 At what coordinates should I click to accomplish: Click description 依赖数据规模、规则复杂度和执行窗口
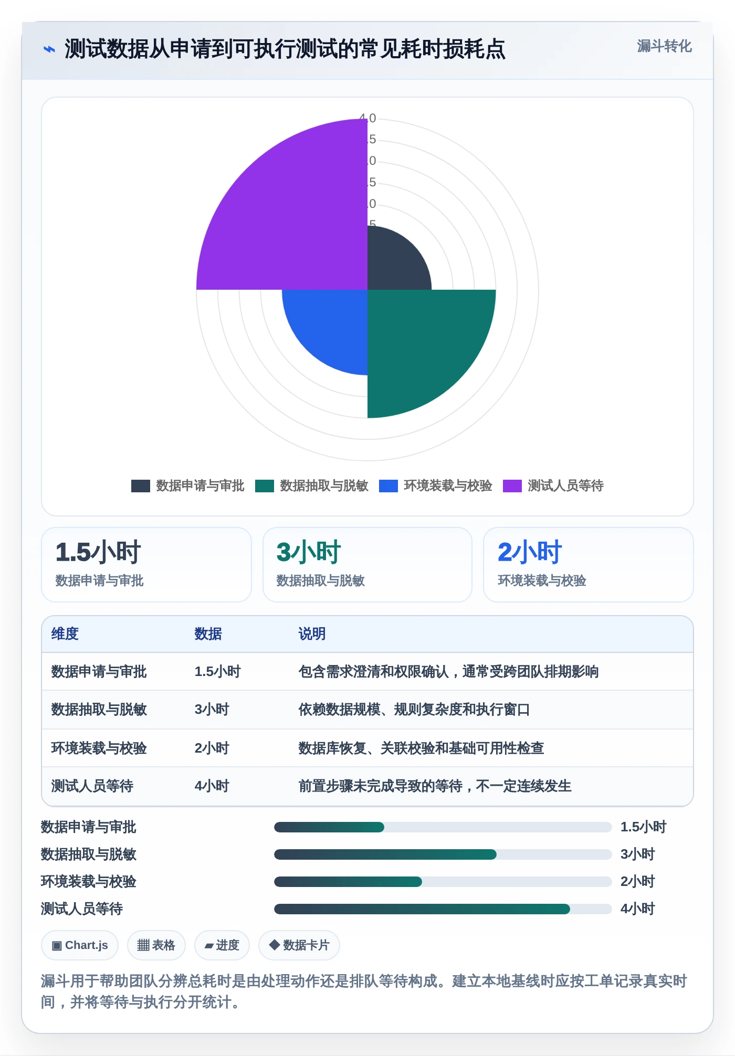click(414, 710)
